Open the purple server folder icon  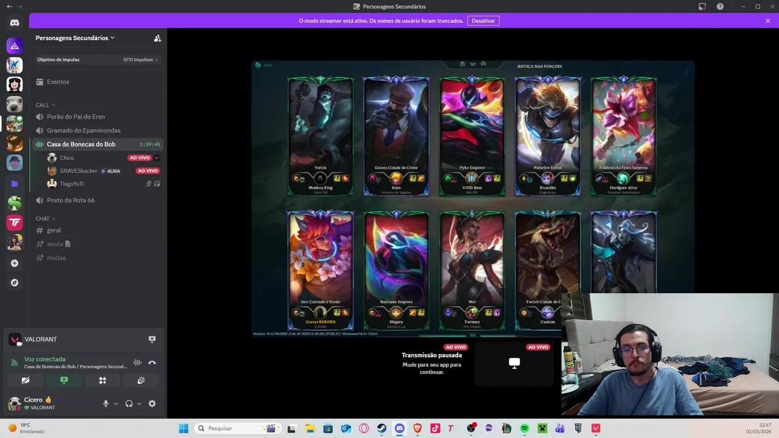pyautogui.click(x=15, y=183)
